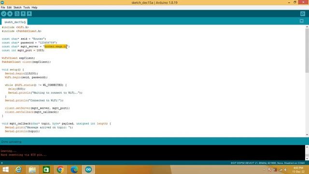The height and width of the screenshot is (174, 309).
Task: Open the Tools menu
Action: 27,8
